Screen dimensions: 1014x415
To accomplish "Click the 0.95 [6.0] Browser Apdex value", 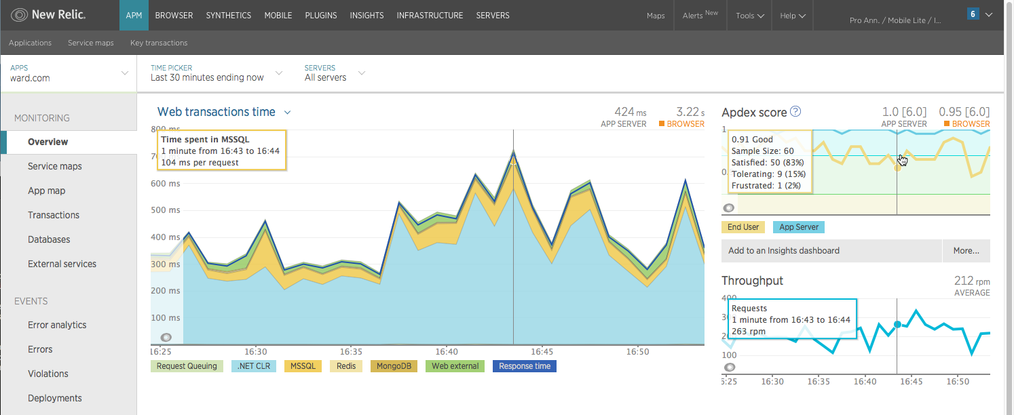I will (x=964, y=112).
